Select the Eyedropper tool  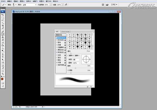pyautogui.click(x=3, y=69)
